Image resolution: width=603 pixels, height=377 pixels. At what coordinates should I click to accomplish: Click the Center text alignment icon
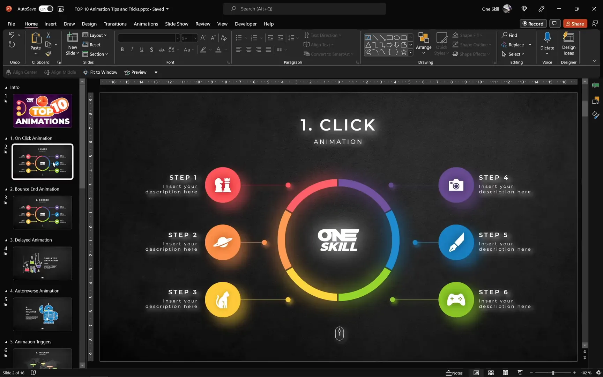coord(248,50)
